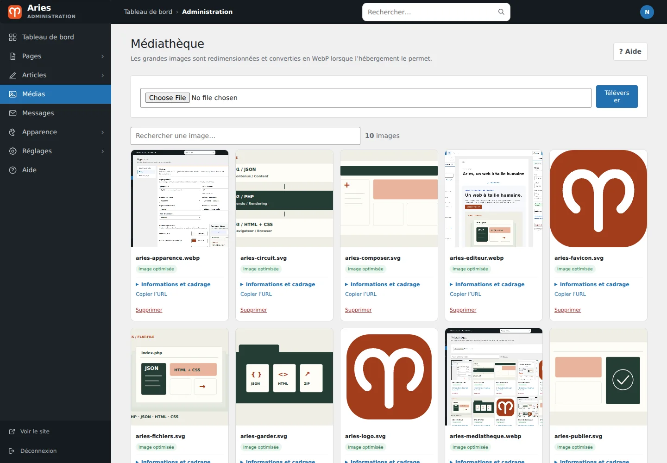Click the Messages envelope icon

(13, 113)
